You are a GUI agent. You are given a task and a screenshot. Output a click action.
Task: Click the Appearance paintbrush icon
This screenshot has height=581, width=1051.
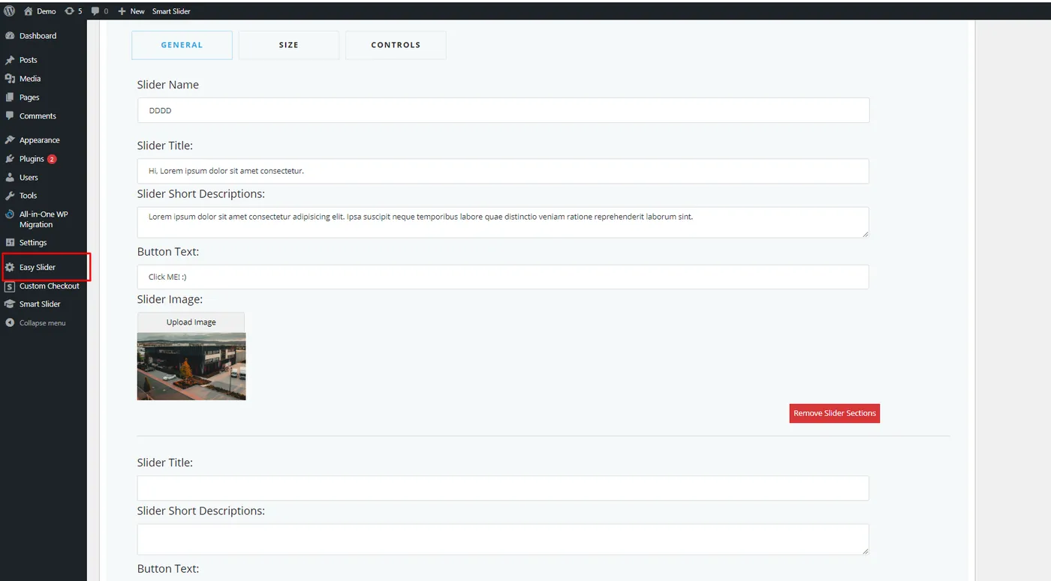coord(10,140)
